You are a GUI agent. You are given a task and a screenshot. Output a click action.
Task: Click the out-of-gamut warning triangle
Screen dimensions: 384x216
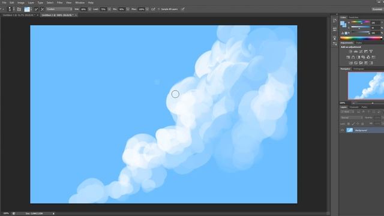coord(343,33)
